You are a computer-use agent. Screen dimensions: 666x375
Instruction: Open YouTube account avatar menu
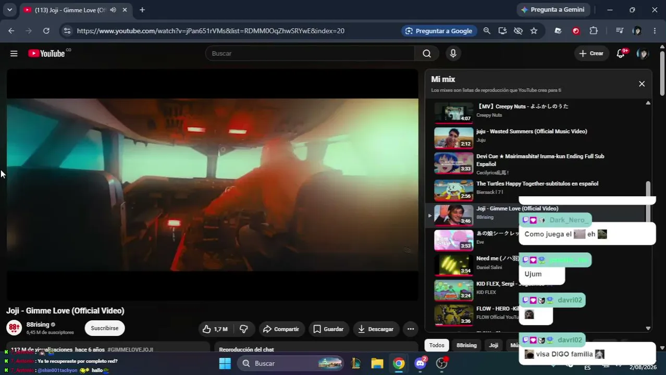[643, 54]
